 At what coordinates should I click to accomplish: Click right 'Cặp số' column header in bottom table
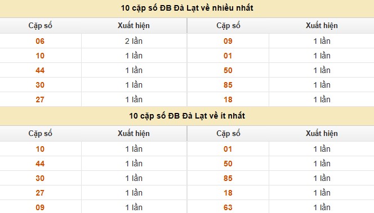coord(228,133)
